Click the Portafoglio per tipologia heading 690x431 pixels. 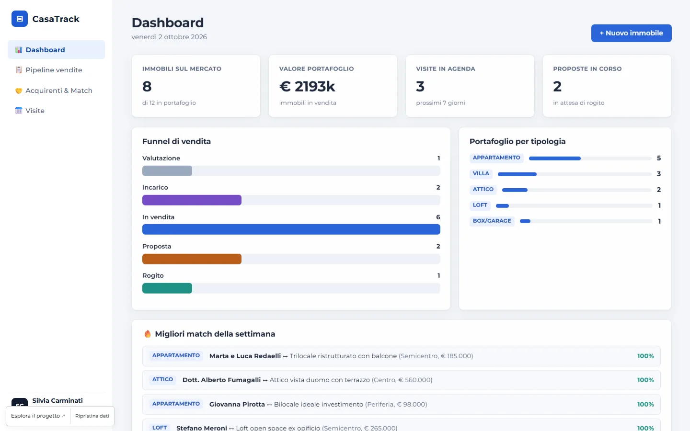(x=517, y=141)
